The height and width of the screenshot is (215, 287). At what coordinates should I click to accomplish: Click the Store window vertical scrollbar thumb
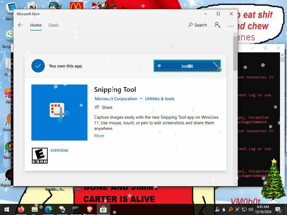tap(235, 53)
